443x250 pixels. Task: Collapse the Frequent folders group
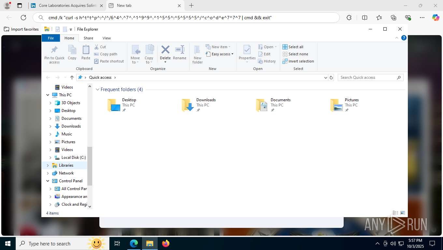pyautogui.click(x=97, y=90)
